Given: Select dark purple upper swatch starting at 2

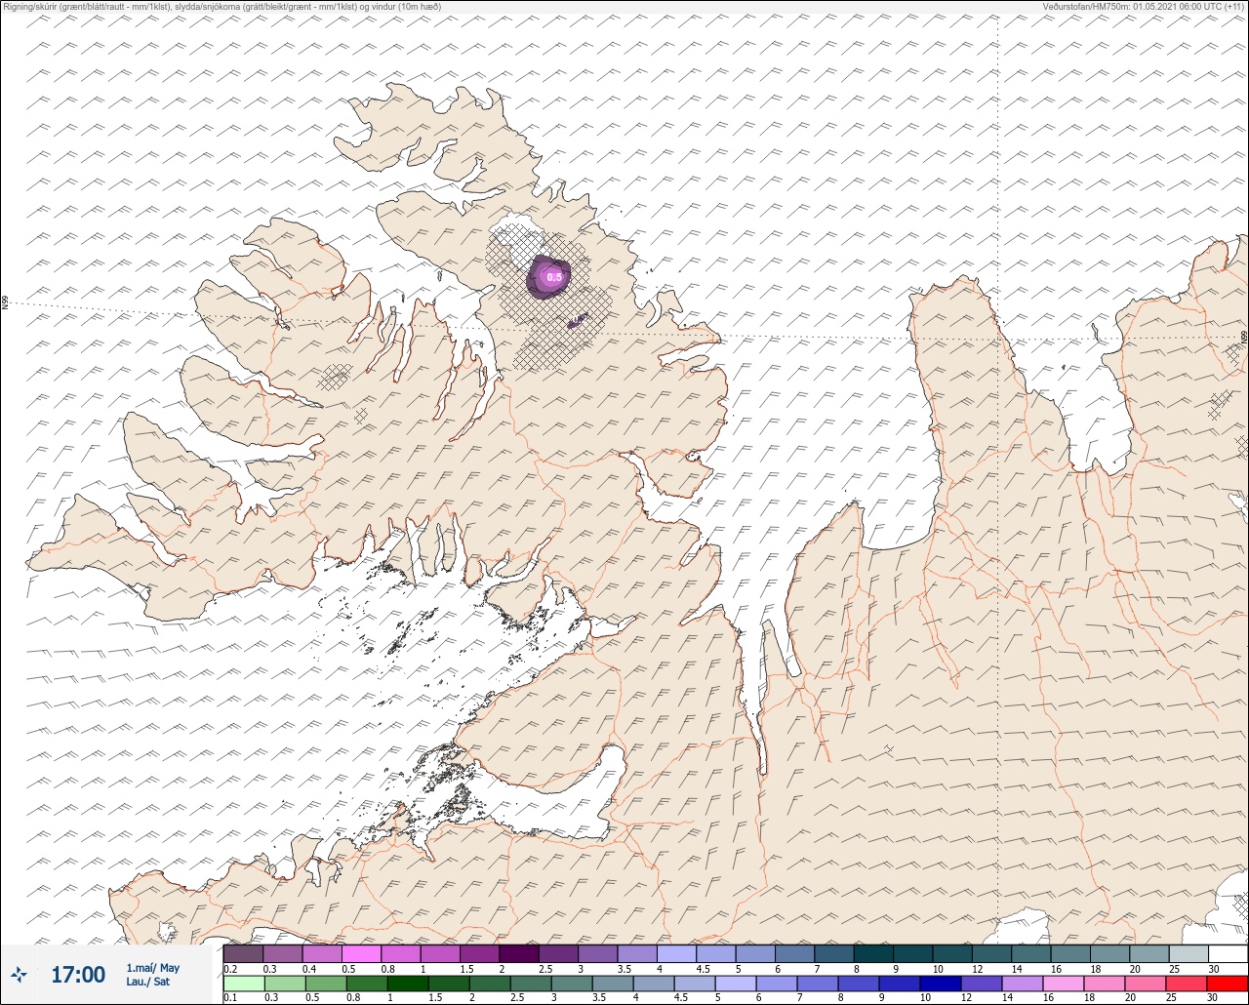Looking at the screenshot, I should [x=519, y=953].
